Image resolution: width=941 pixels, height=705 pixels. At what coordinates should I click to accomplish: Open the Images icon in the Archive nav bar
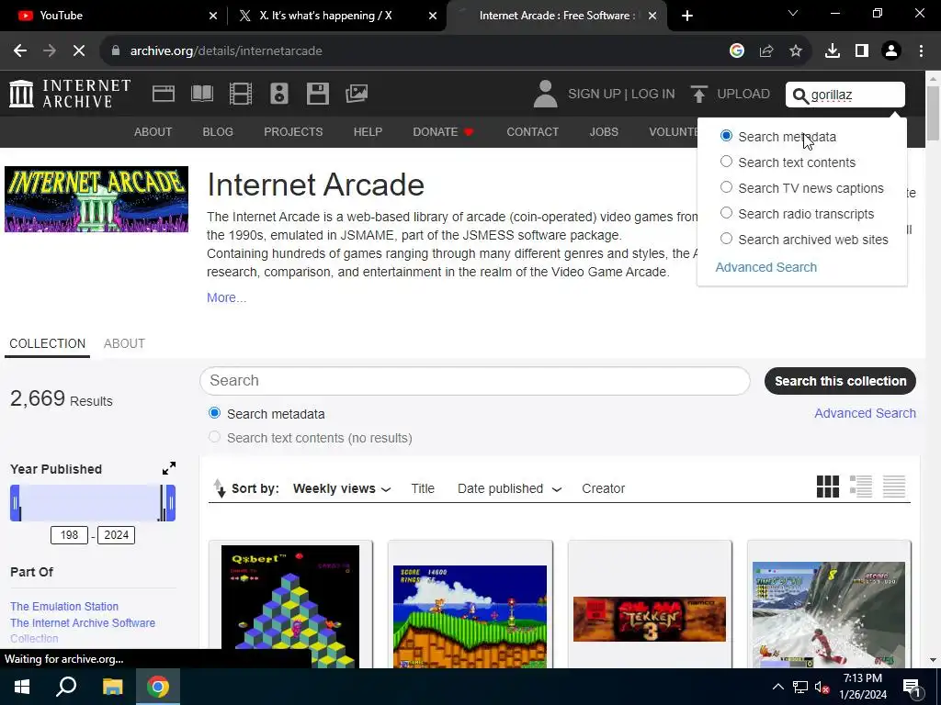pos(357,94)
